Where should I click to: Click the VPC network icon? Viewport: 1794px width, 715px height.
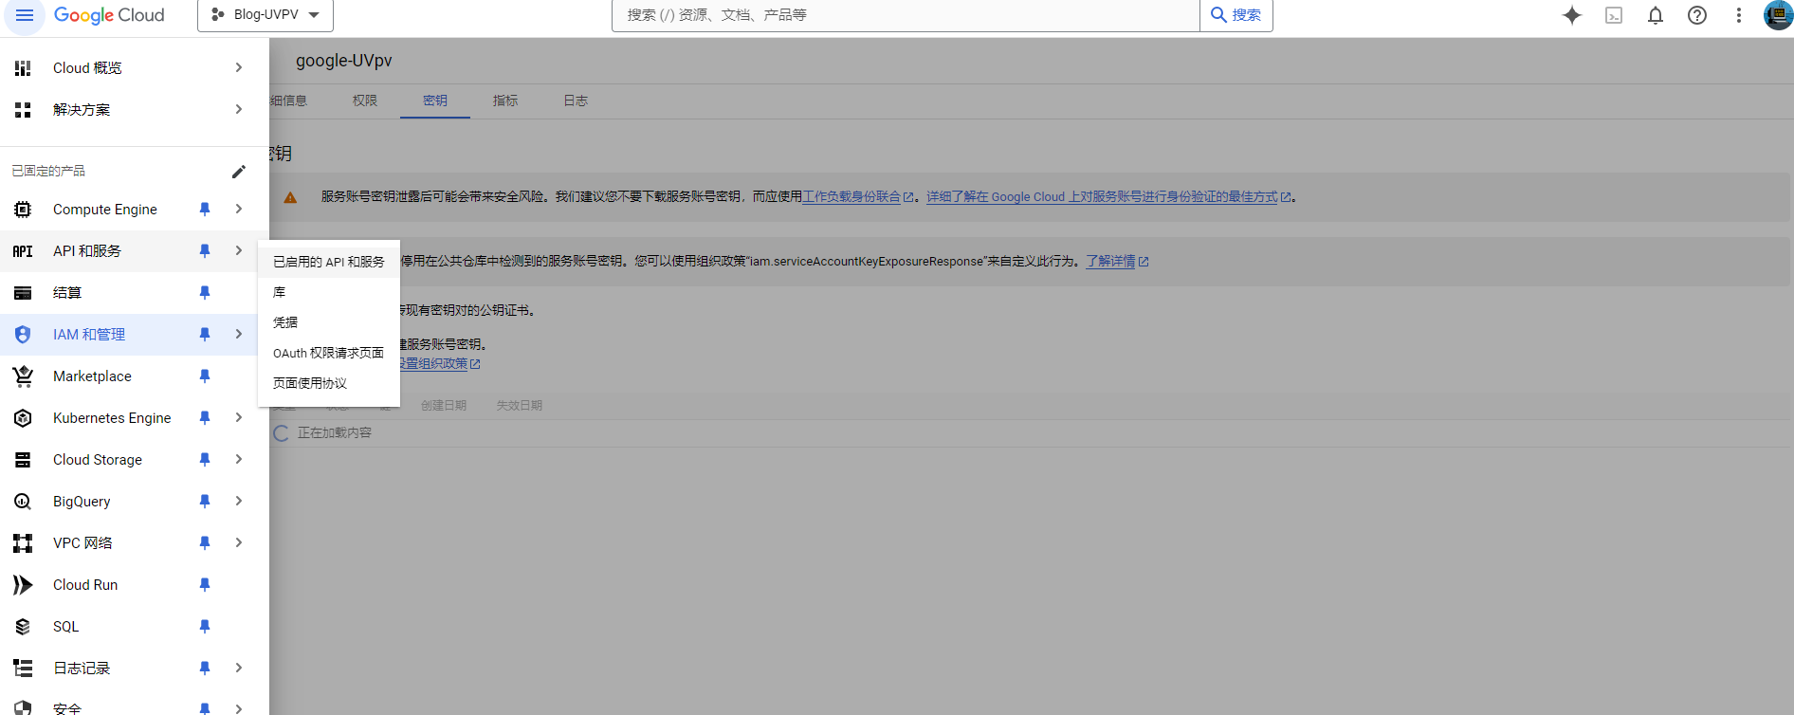tap(23, 543)
